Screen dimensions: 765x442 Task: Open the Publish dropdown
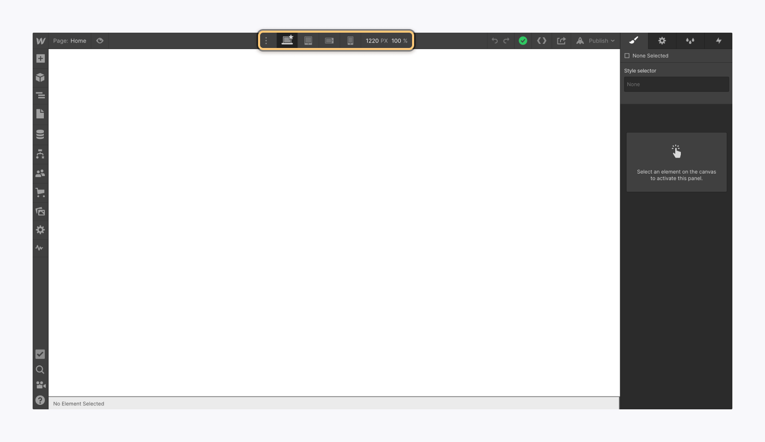pyautogui.click(x=596, y=41)
